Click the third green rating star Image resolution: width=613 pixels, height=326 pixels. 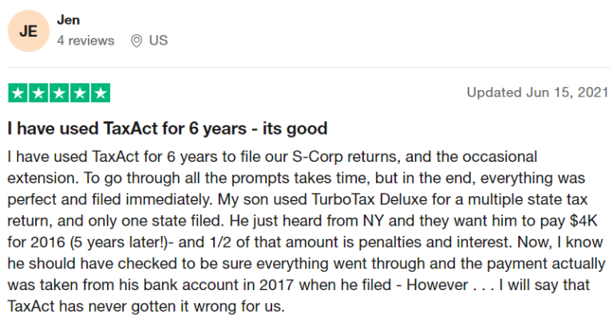(x=59, y=92)
